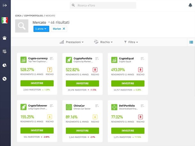Open the Rischio filter dropdown
Image resolution: width=195 pixels, height=146 pixels.
pos(103,42)
